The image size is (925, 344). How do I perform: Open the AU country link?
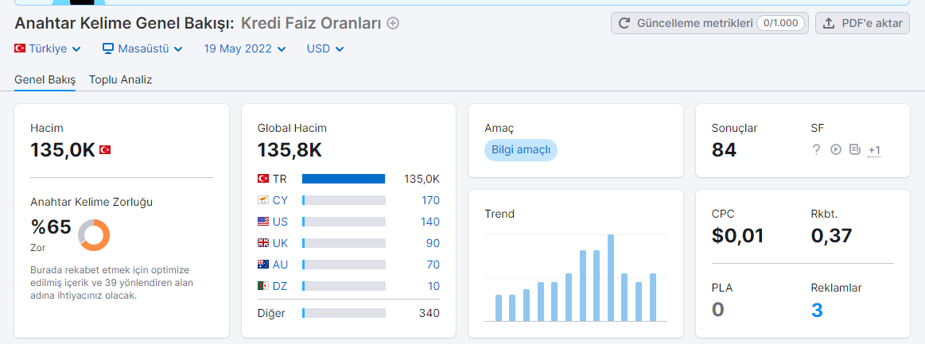pos(280,265)
